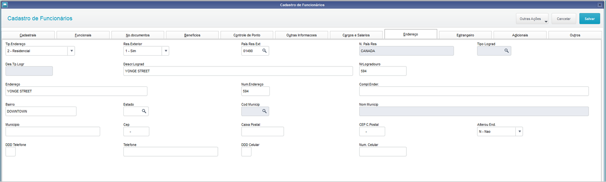The height and width of the screenshot is (182, 606).
Task: Select the Cargos e Salarios tab
Action: [x=356, y=35]
